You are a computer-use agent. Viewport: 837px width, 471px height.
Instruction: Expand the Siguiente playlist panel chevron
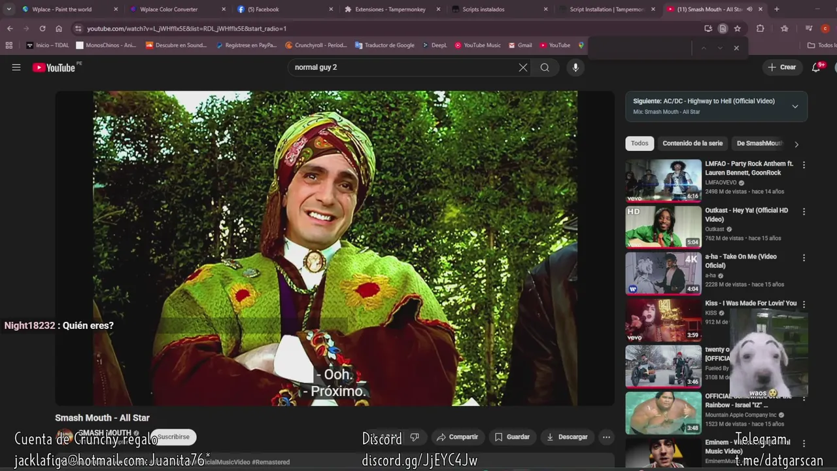click(795, 106)
